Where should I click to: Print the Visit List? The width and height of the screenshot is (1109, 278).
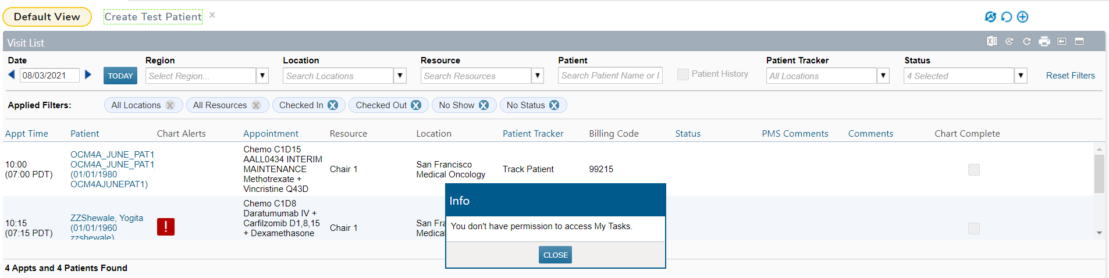tap(1044, 41)
